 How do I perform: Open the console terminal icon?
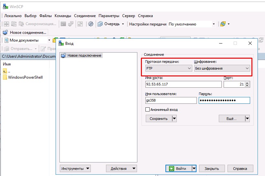pyautogui.click(x=63, y=24)
